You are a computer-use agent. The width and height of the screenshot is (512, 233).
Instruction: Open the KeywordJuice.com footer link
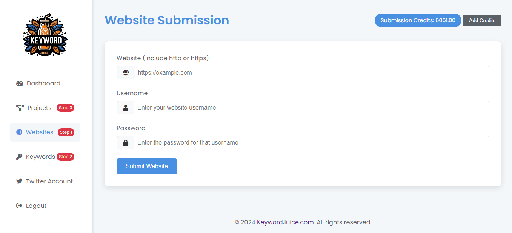click(285, 222)
